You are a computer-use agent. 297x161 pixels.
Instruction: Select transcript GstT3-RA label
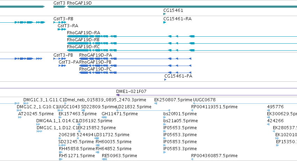(x=68, y=26)
